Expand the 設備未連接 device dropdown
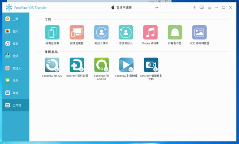The width and height of the screenshot is (239, 144). pos(135,8)
